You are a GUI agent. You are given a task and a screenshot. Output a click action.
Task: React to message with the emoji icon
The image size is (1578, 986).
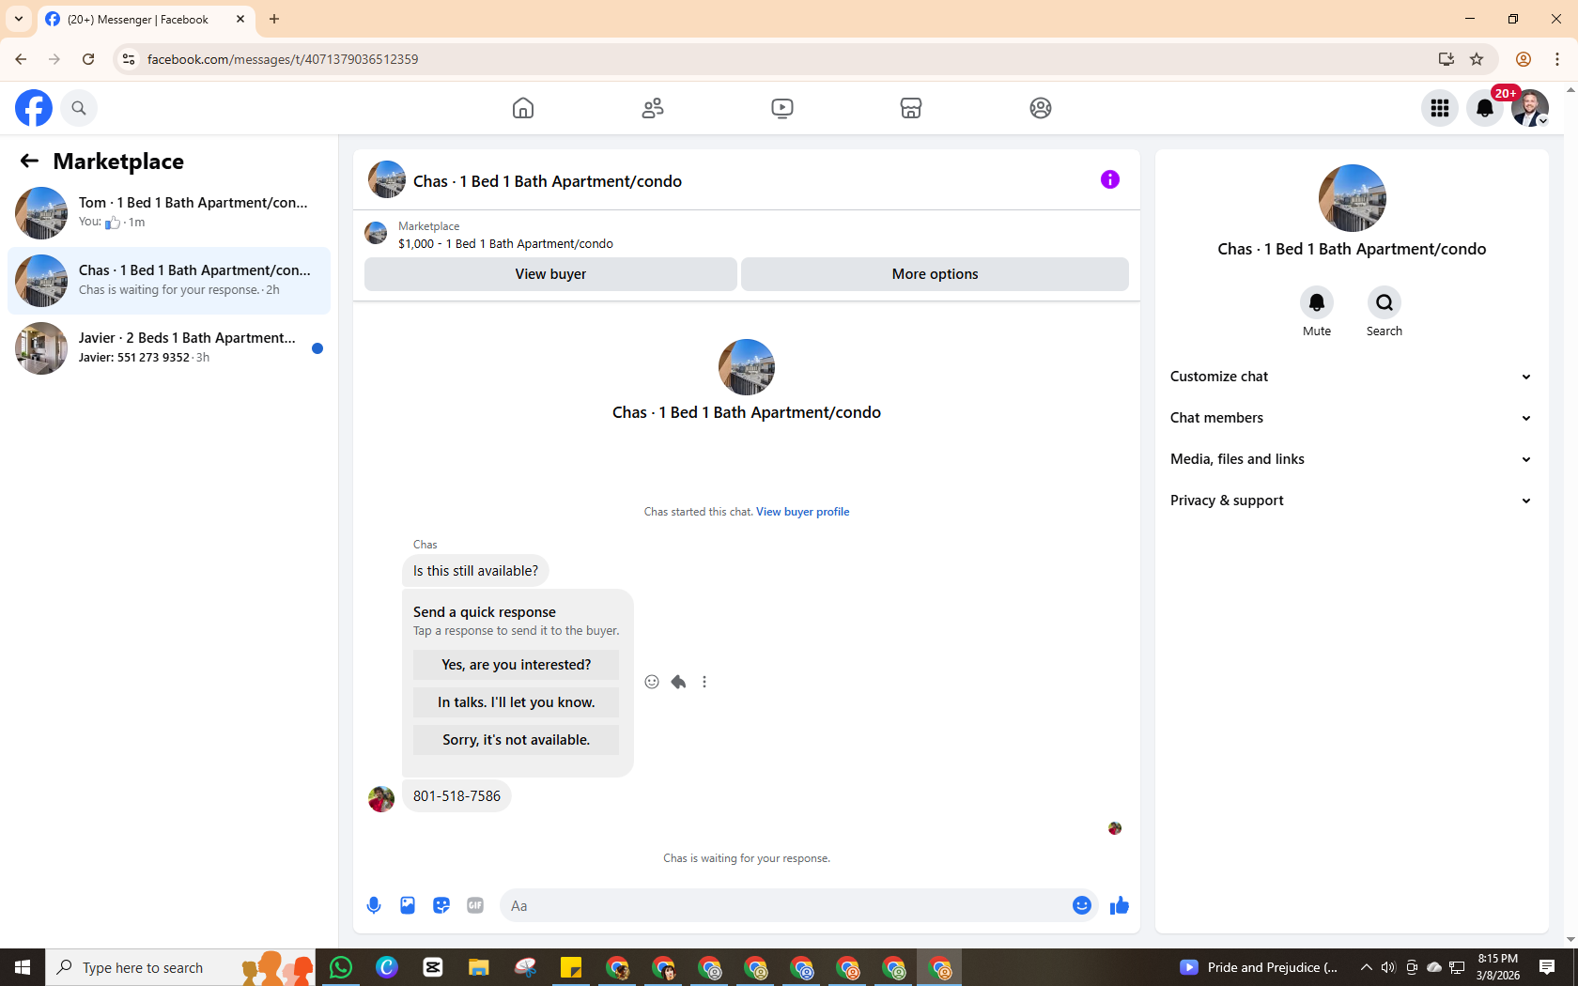pyautogui.click(x=652, y=682)
